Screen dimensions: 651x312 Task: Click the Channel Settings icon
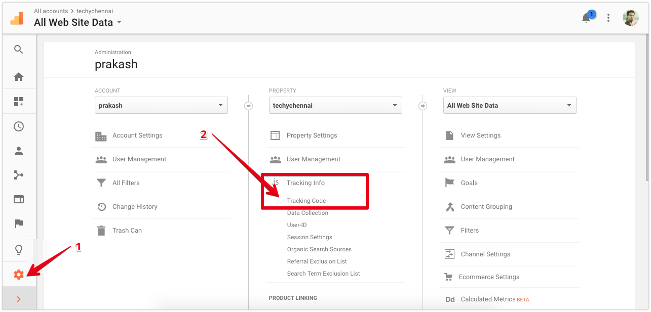tap(449, 254)
